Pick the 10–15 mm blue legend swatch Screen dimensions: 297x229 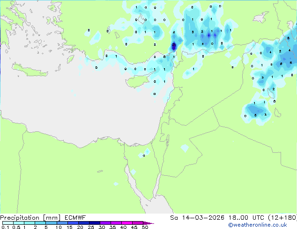tap(62, 223)
